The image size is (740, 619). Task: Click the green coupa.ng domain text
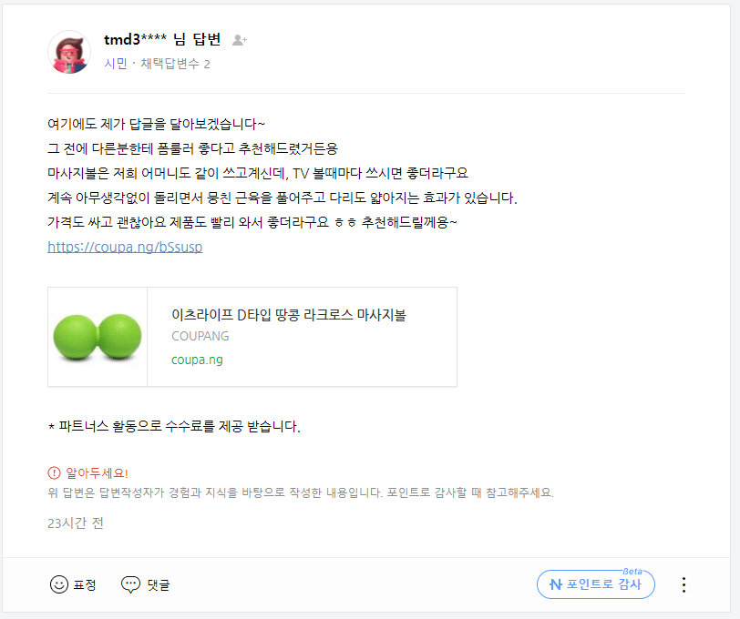point(197,360)
